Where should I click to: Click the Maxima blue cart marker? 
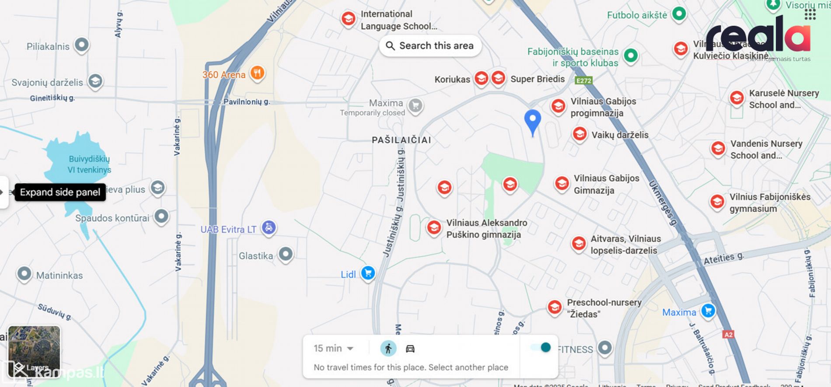708,311
